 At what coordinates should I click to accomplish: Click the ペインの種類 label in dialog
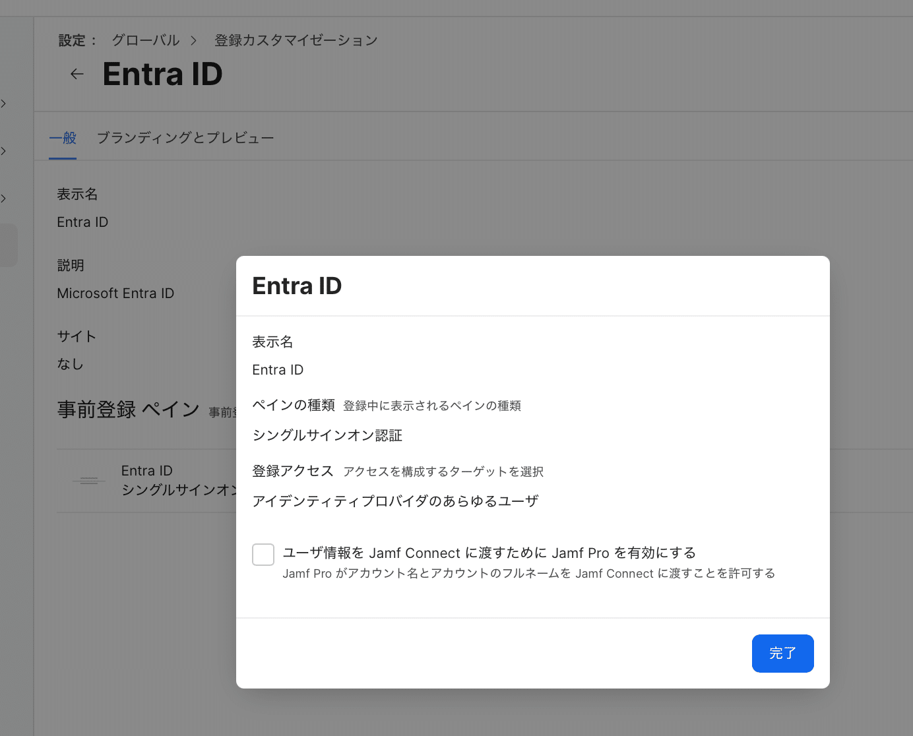[294, 405]
